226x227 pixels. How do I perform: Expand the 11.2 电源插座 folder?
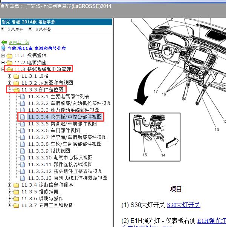[3, 62]
